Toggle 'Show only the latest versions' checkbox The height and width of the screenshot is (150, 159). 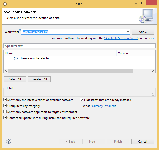click(x=5, y=100)
